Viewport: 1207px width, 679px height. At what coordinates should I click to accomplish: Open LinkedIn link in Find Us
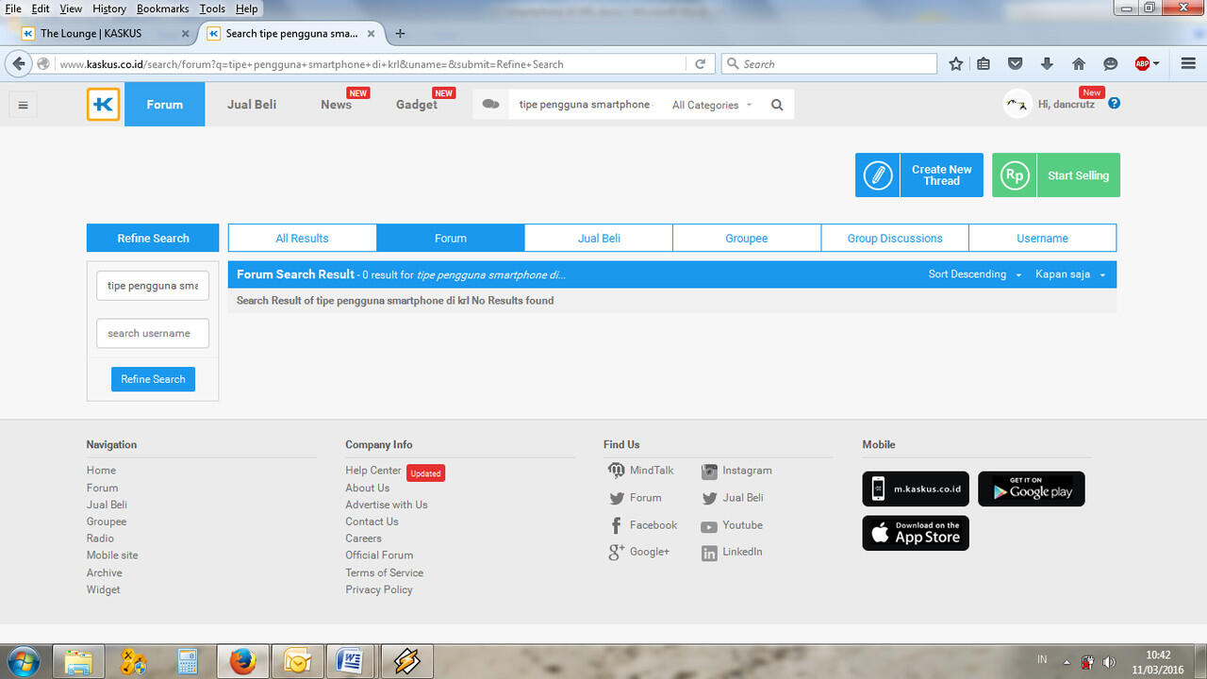tap(742, 552)
